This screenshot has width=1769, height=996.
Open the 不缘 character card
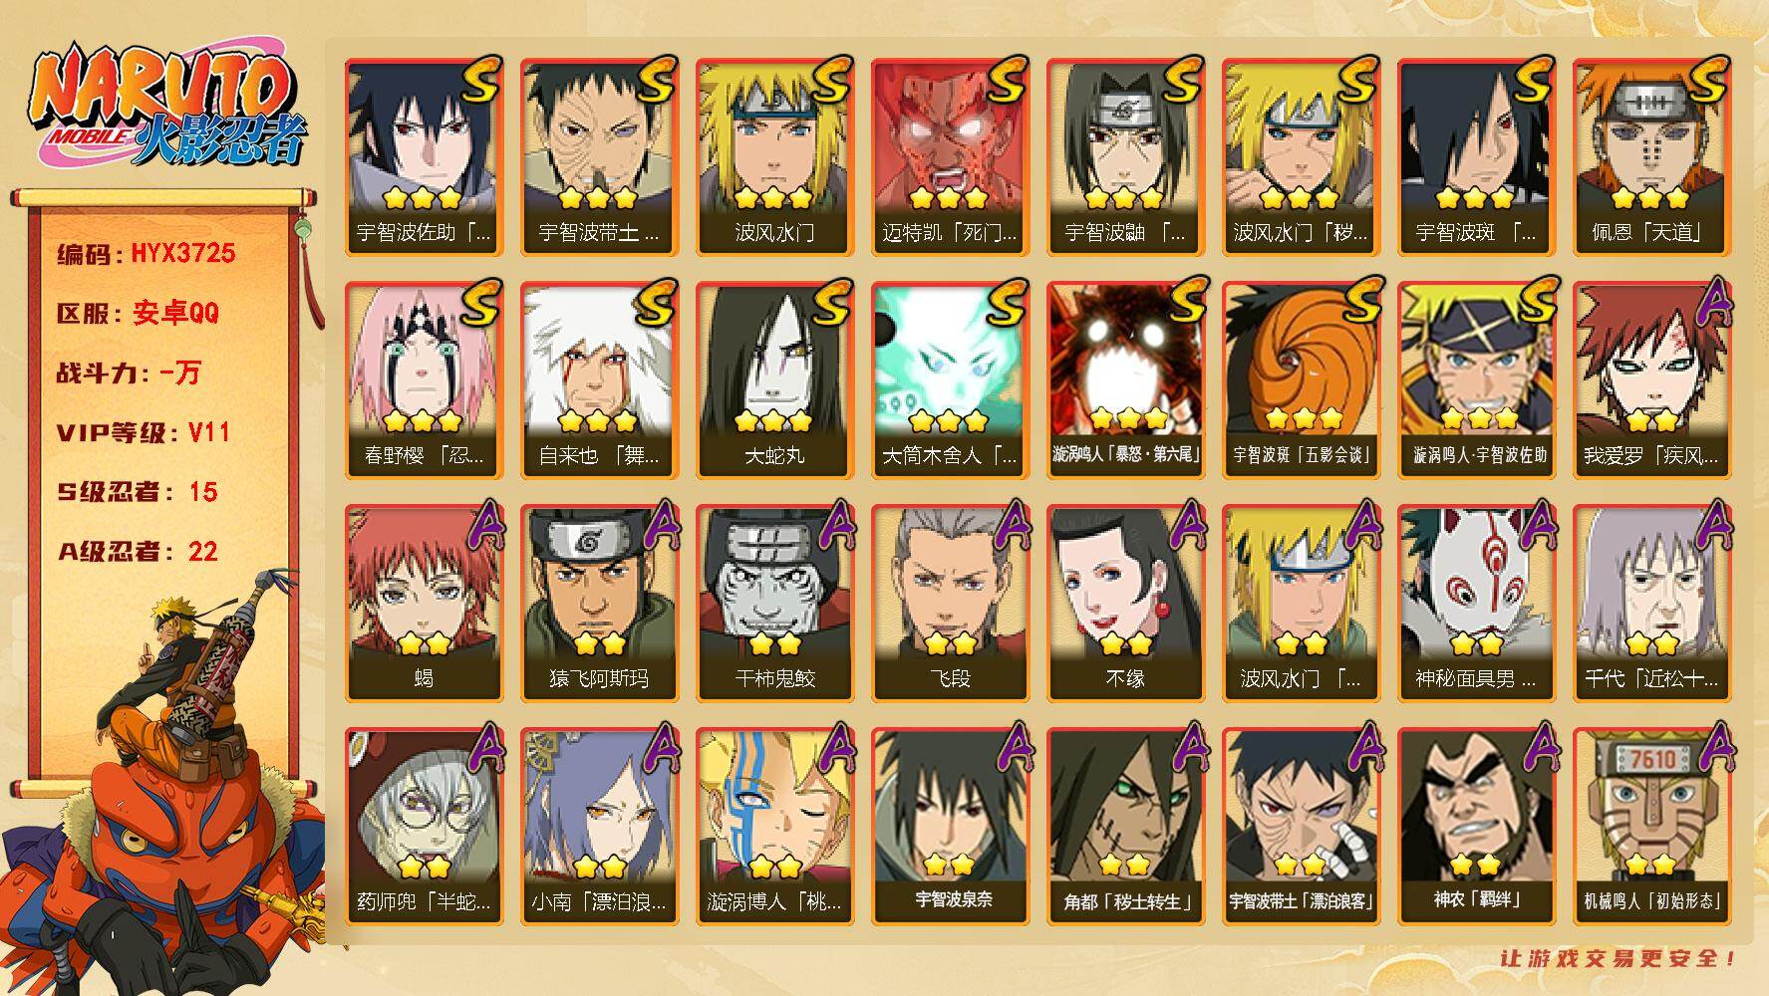[x=1124, y=603]
